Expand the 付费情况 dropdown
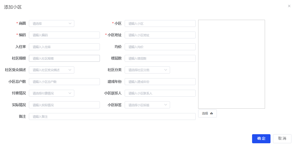 tap(51, 93)
